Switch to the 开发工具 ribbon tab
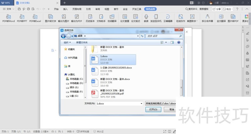Screen dimensions: 251x134 tap(136, 9)
